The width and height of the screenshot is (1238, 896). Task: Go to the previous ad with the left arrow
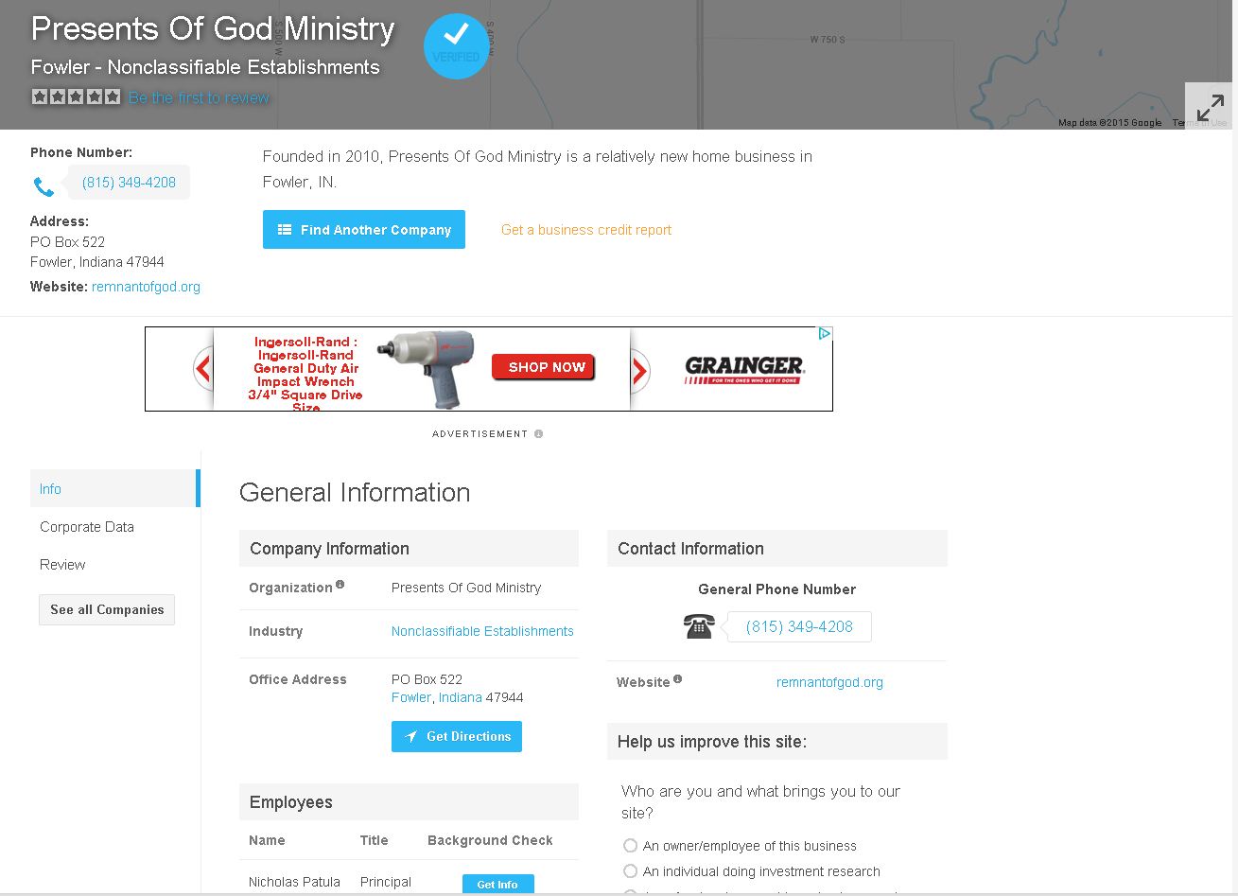click(203, 369)
